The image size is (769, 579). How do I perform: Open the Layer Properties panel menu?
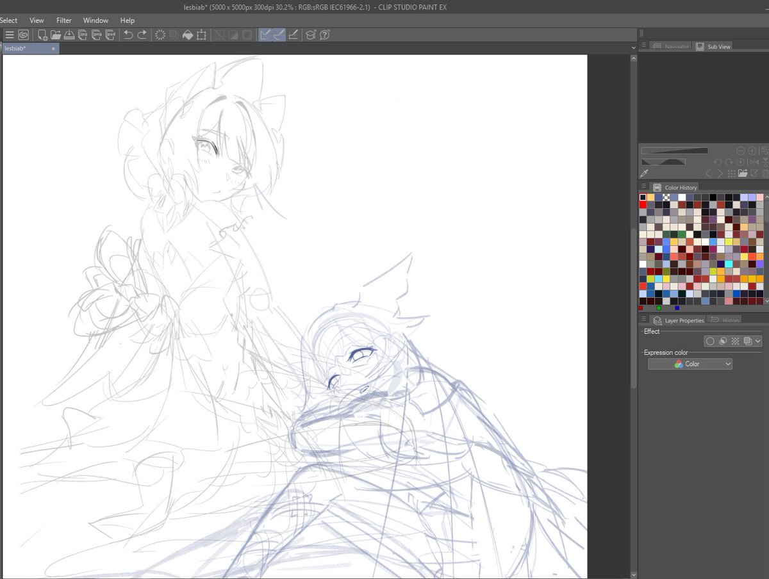pyautogui.click(x=643, y=320)
